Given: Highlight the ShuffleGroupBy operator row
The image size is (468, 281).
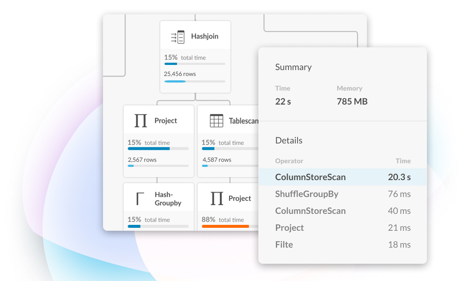Looking at the screenshot, I should click(341, 194).
